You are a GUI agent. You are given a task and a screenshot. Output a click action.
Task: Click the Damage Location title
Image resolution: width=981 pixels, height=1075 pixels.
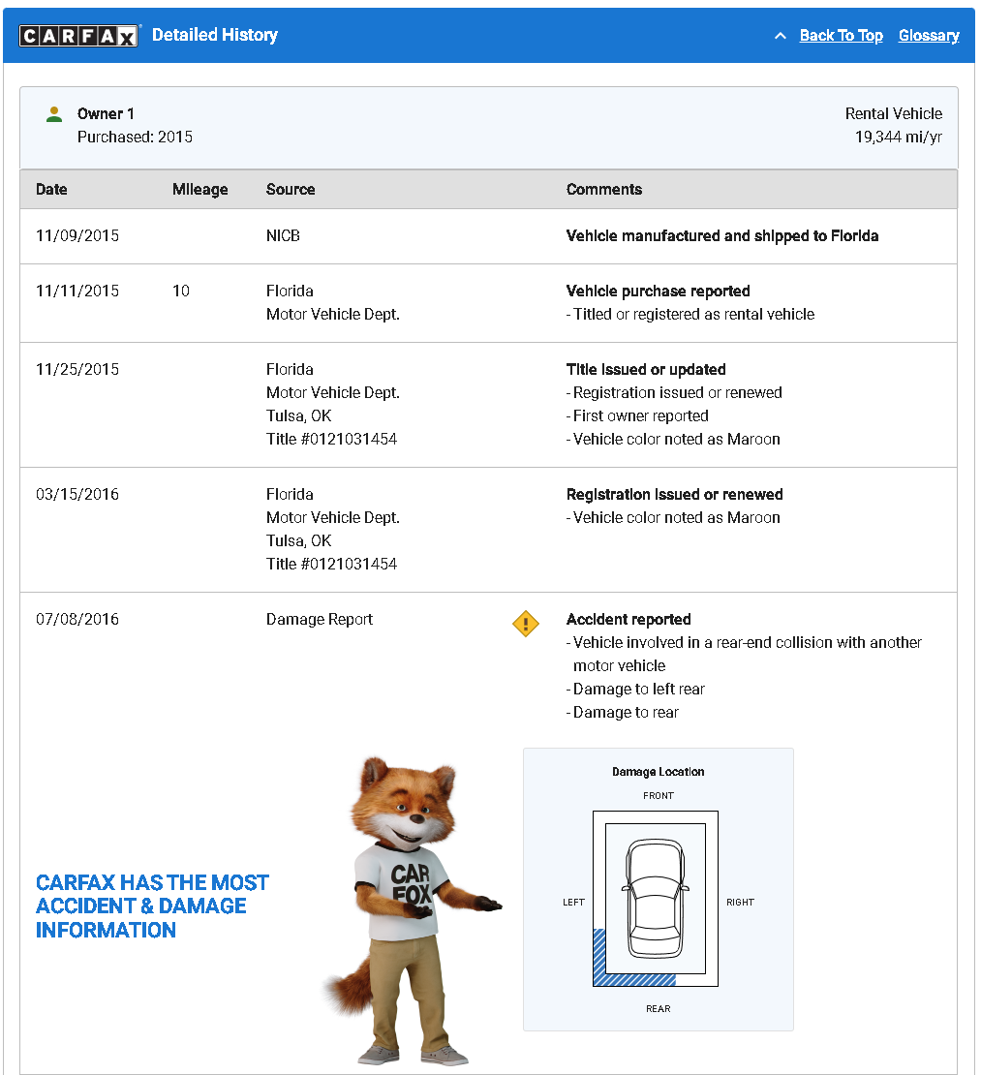point(659,772)
